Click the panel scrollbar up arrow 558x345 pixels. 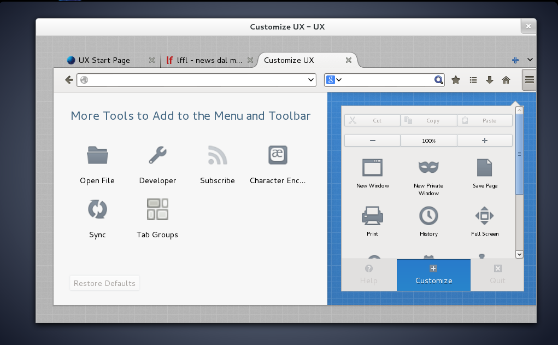519,110
